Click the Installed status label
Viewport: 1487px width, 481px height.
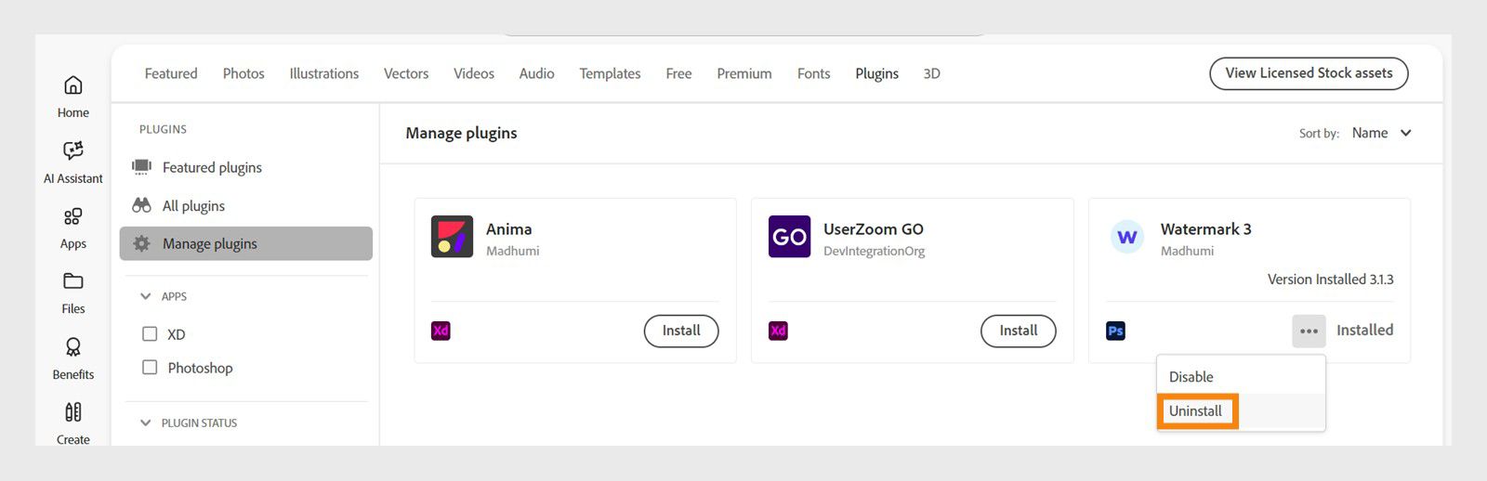[x=1365, y=330]
